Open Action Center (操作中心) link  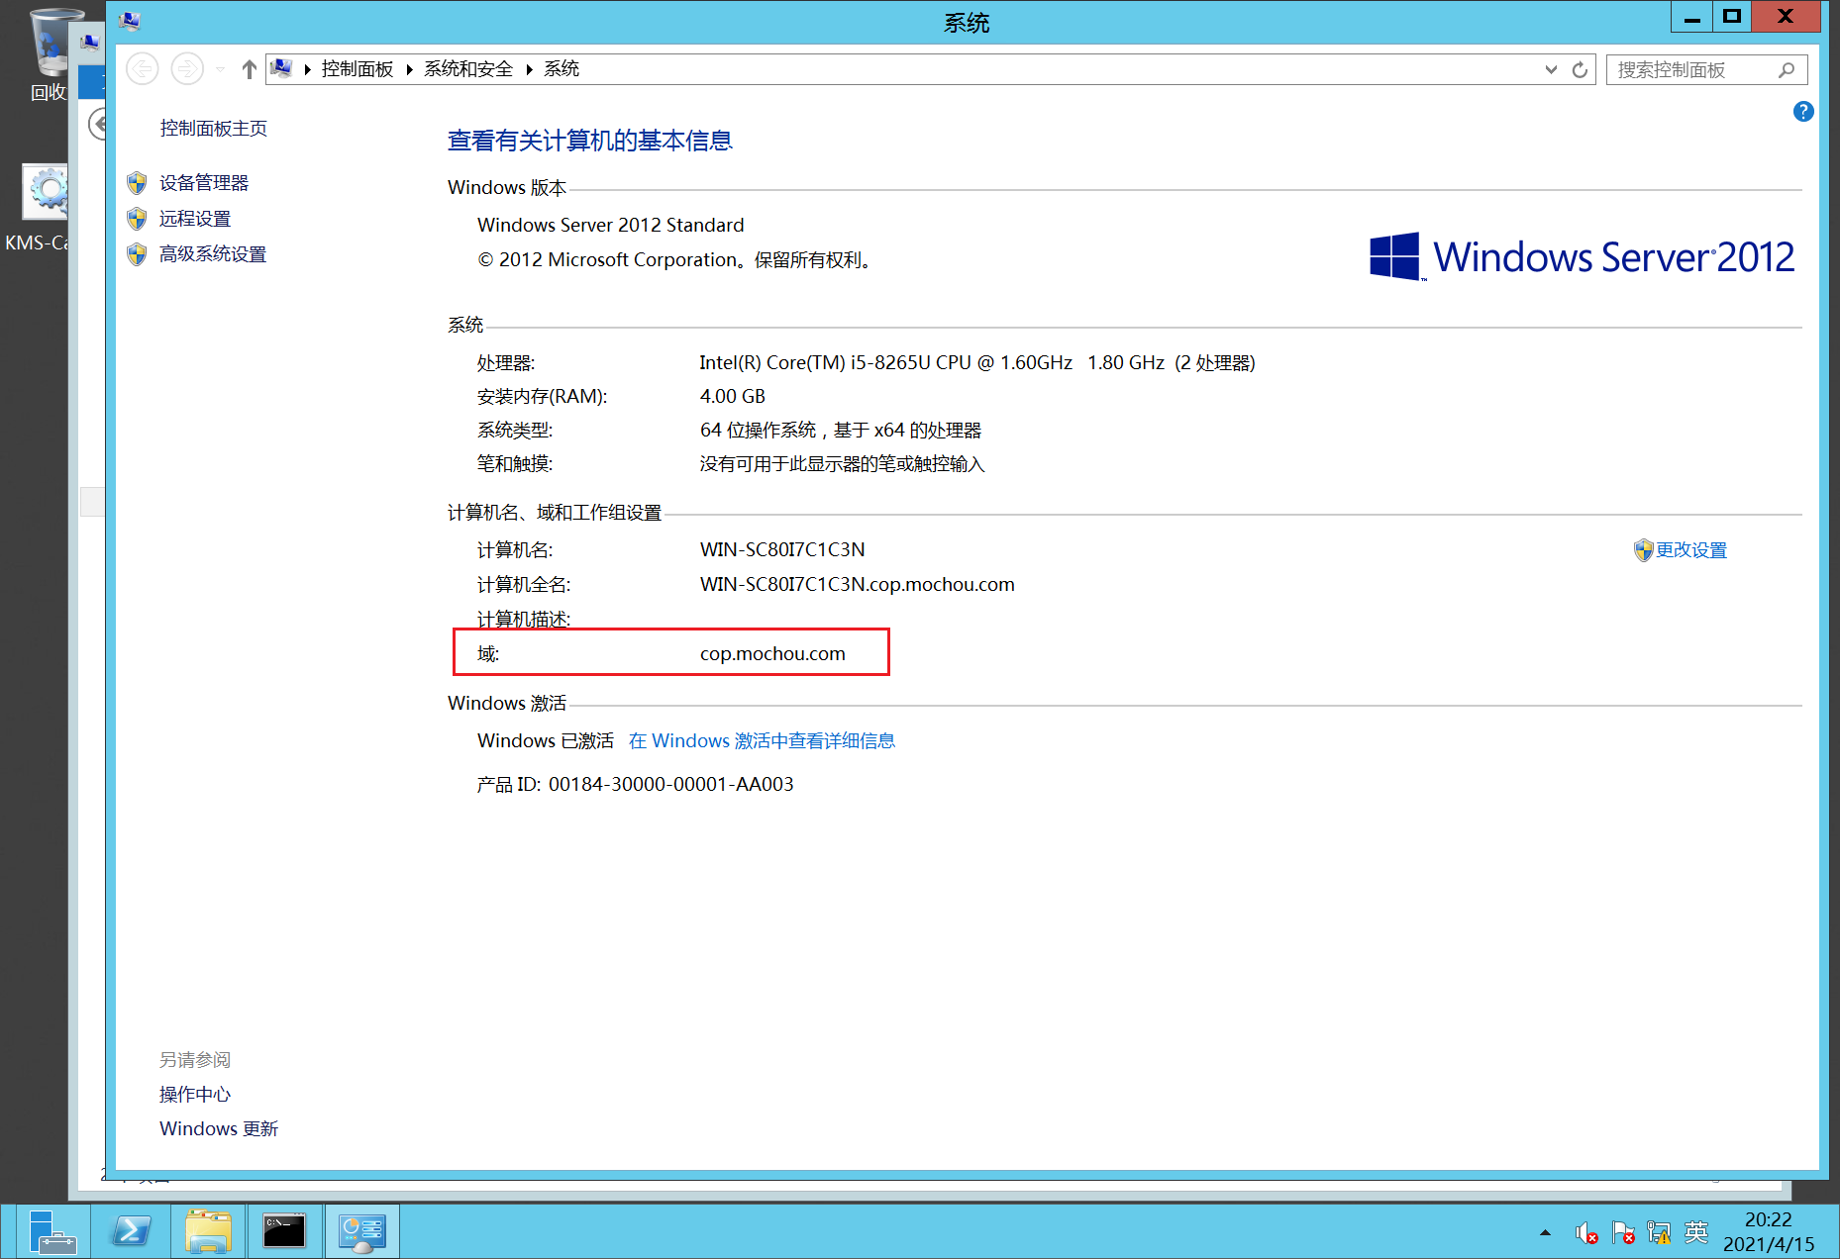(x=195, y=1095)
